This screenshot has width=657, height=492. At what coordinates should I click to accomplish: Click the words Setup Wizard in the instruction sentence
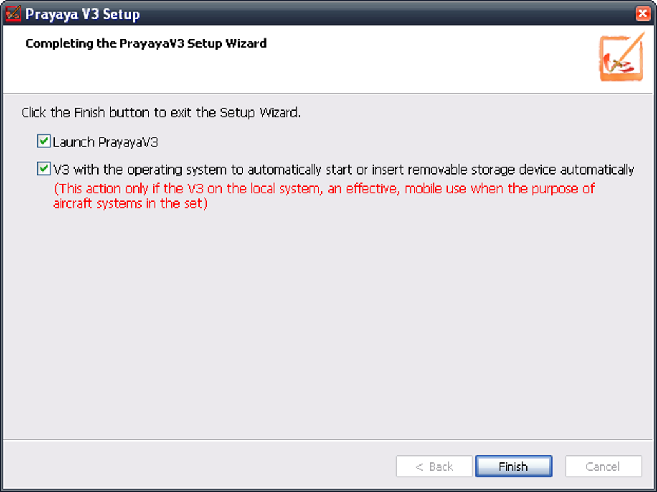pyautogui.click(x=259, y=113)
